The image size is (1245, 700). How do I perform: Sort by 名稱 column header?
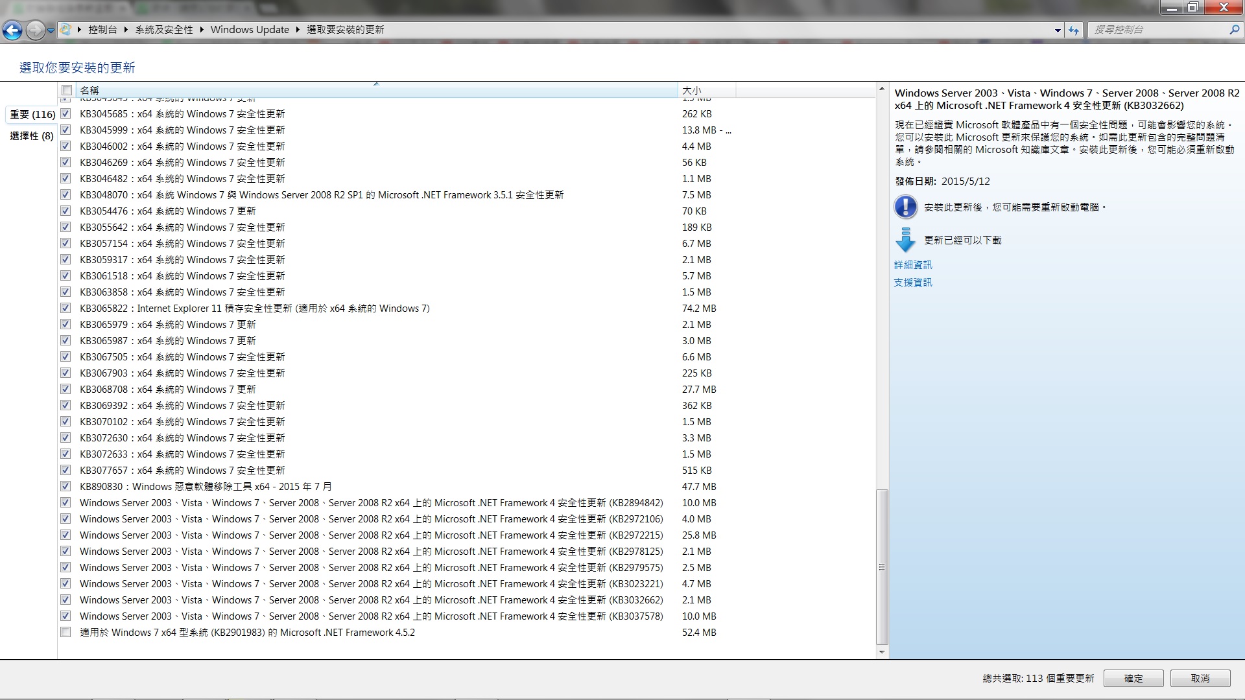[376, 90]
